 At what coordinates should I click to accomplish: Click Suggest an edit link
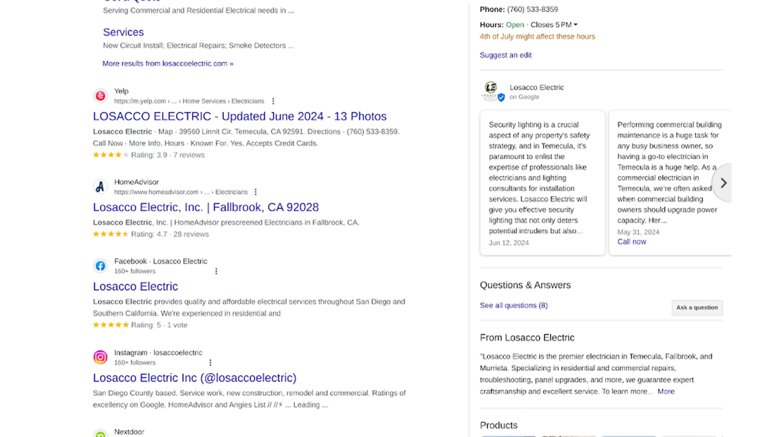coord(505,55)
